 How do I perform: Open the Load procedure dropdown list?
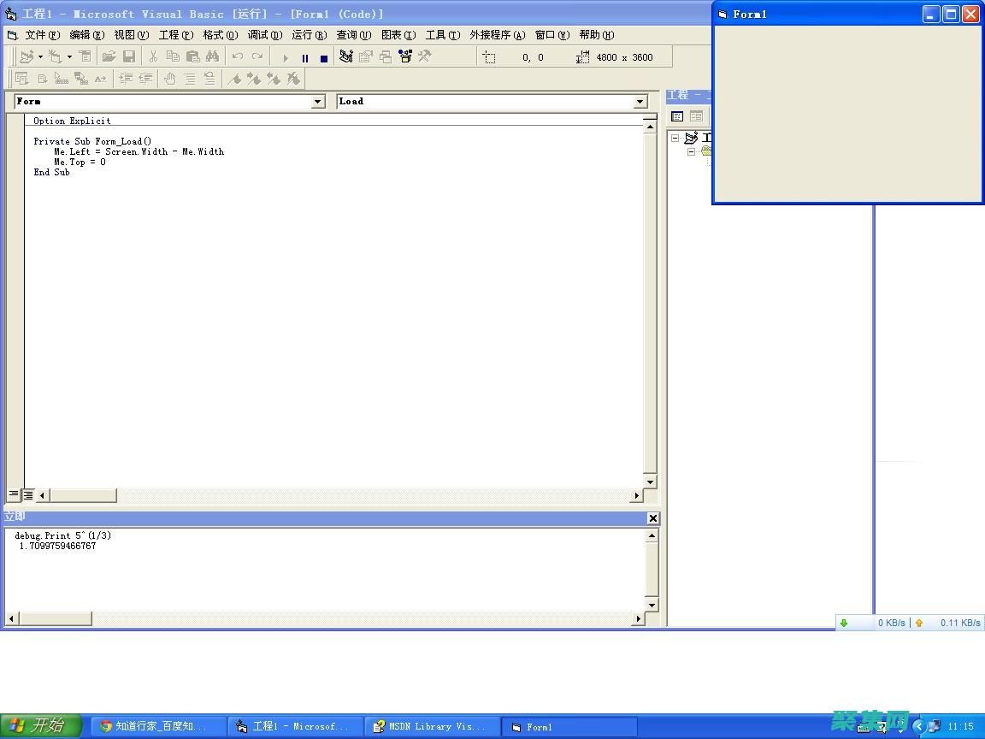[x=640, y=102]
